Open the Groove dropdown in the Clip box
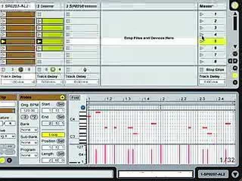 tap(8, 136)
